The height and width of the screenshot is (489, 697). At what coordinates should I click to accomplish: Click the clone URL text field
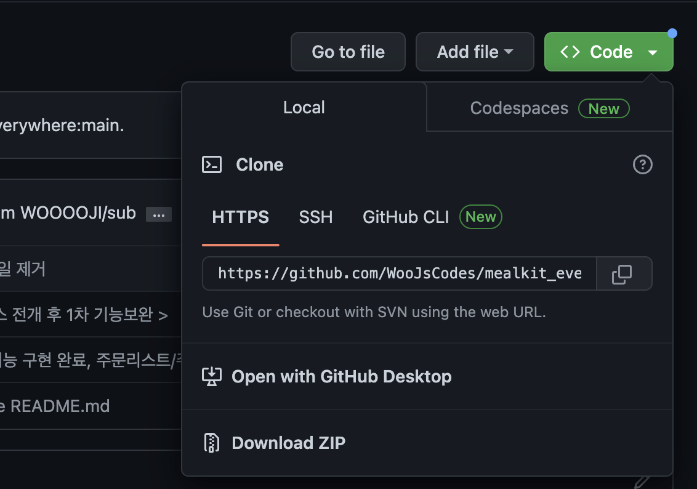pyautogui.click(x=399, y=273)
